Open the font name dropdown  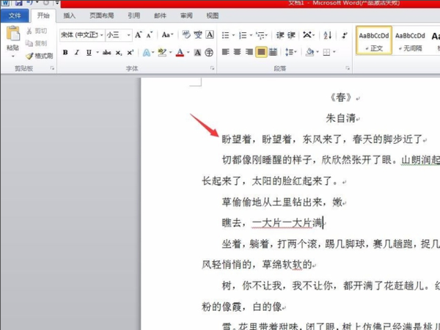tap(102, 35)
